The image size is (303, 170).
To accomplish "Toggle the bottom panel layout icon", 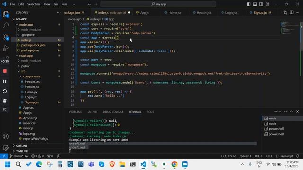I will [255, 4].
